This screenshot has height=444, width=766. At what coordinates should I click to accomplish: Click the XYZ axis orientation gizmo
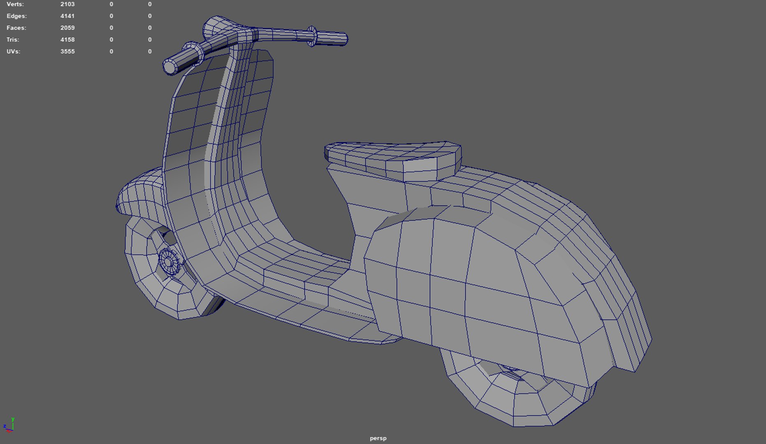[x=9, y=425]
